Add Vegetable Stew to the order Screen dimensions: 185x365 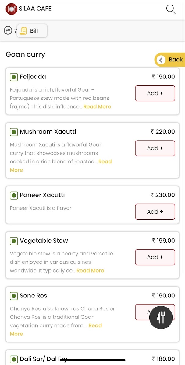(x=155, y=257)
